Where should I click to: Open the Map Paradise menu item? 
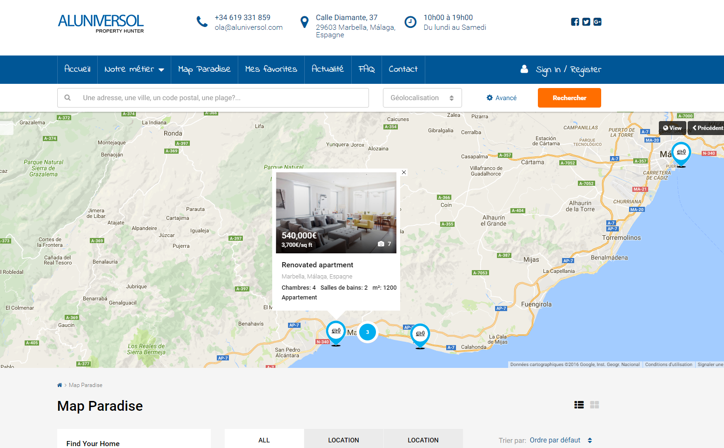204,69
